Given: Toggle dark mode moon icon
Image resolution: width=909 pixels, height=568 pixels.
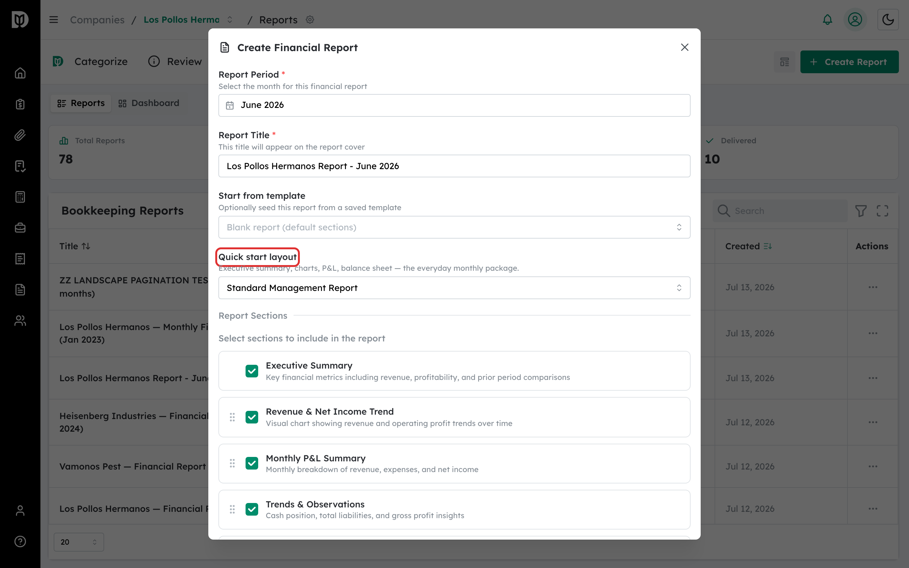Looking at the screenshot, I should [888, 20].
